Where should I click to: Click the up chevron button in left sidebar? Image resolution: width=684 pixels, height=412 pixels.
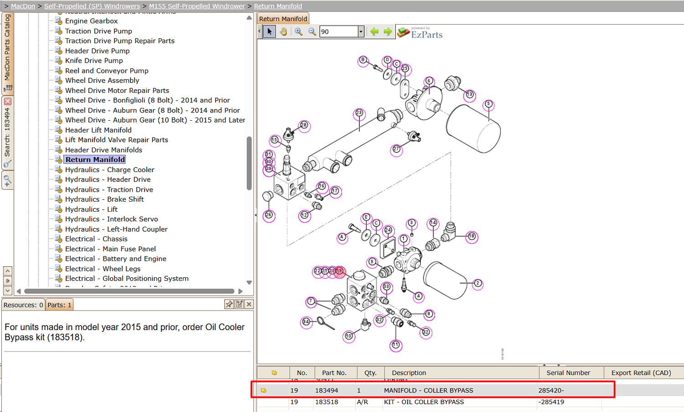[x=8, y=271]
